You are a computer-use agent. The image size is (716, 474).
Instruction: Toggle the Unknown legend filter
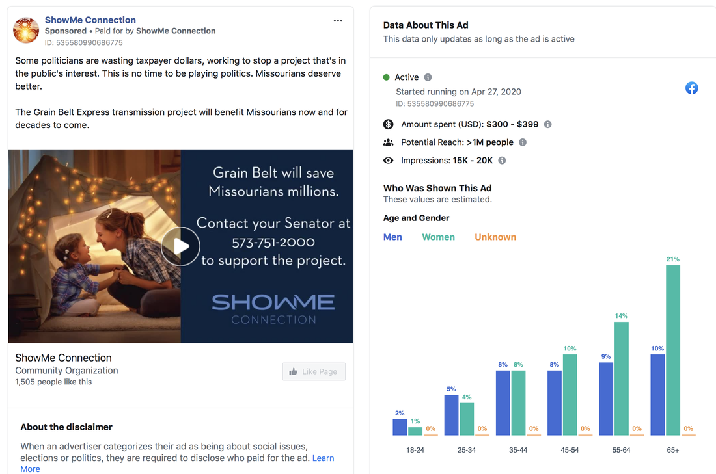pos(495,237)
